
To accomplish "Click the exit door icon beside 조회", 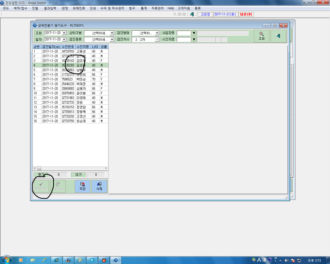I will (278, 36).
